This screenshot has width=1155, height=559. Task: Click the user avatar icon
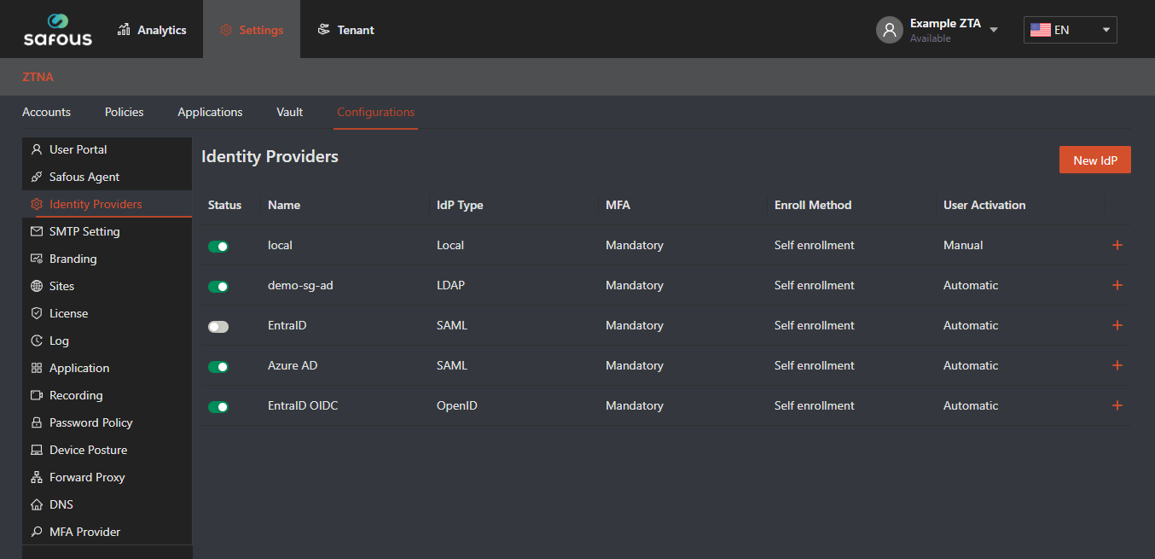(x=890, y=30)
